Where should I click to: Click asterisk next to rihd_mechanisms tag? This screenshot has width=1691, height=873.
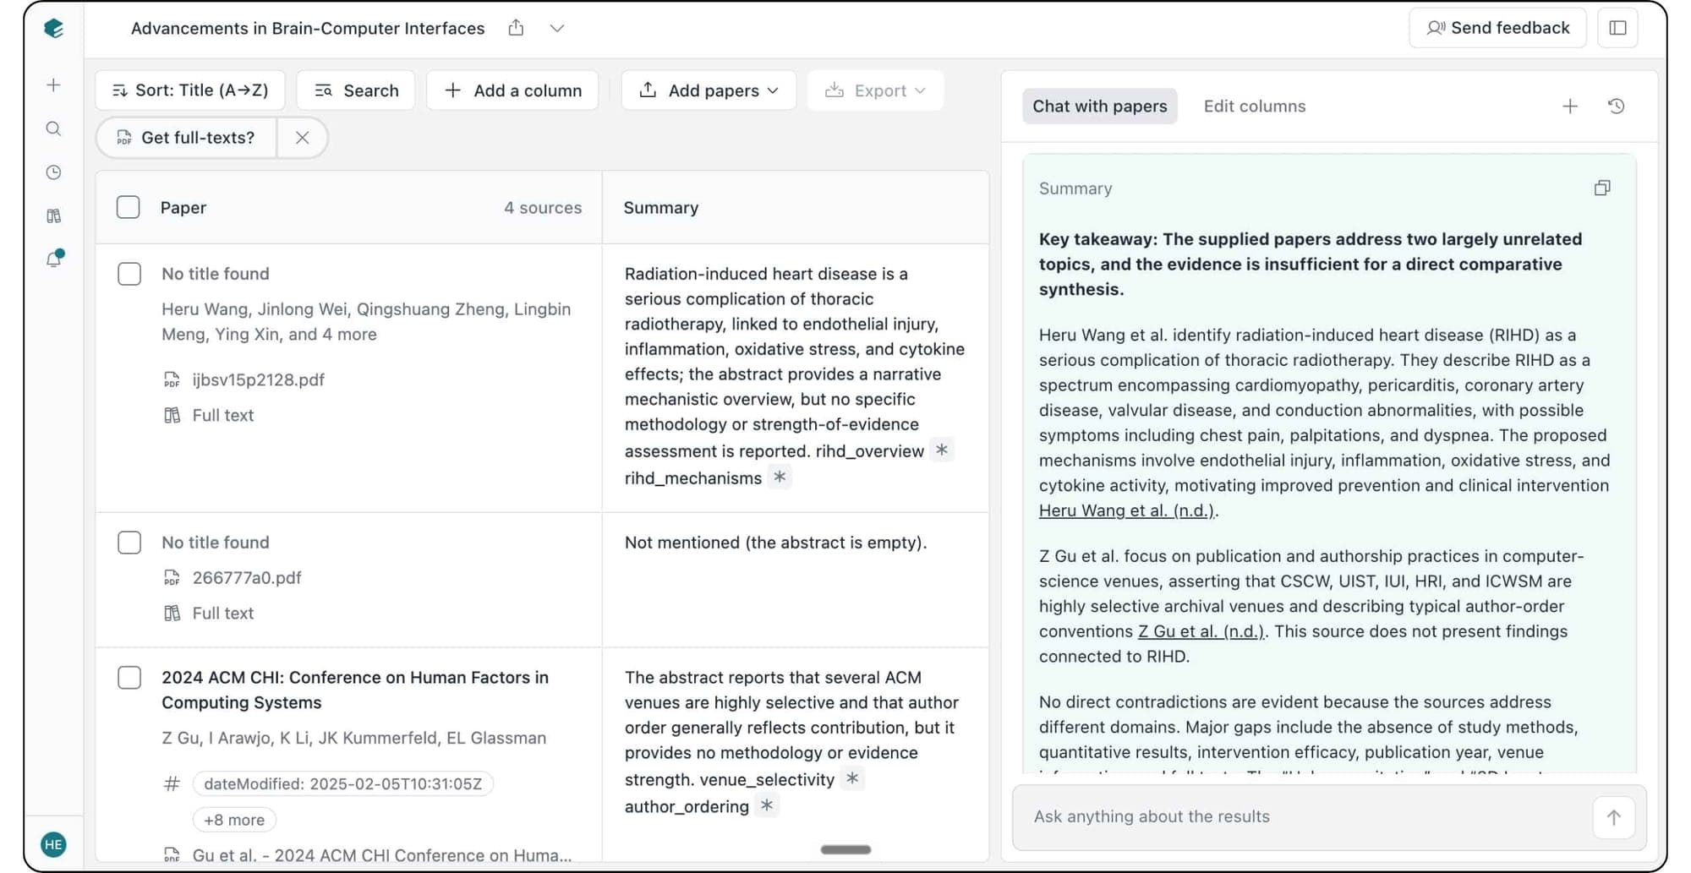(780, 477)
